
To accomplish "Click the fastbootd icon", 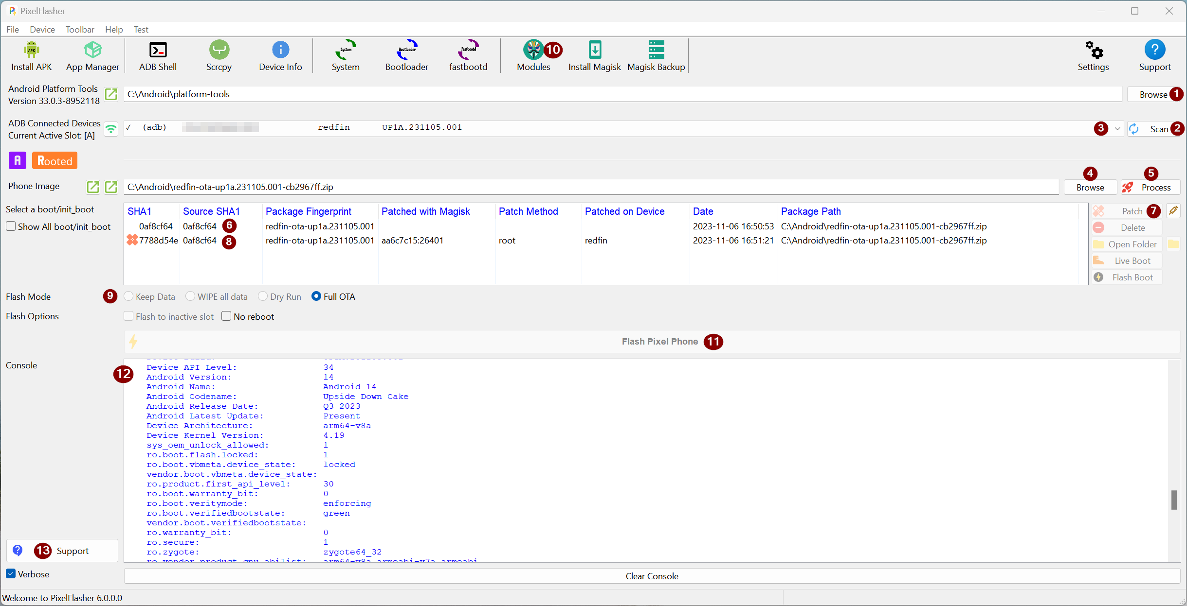I will coord(468,53).
